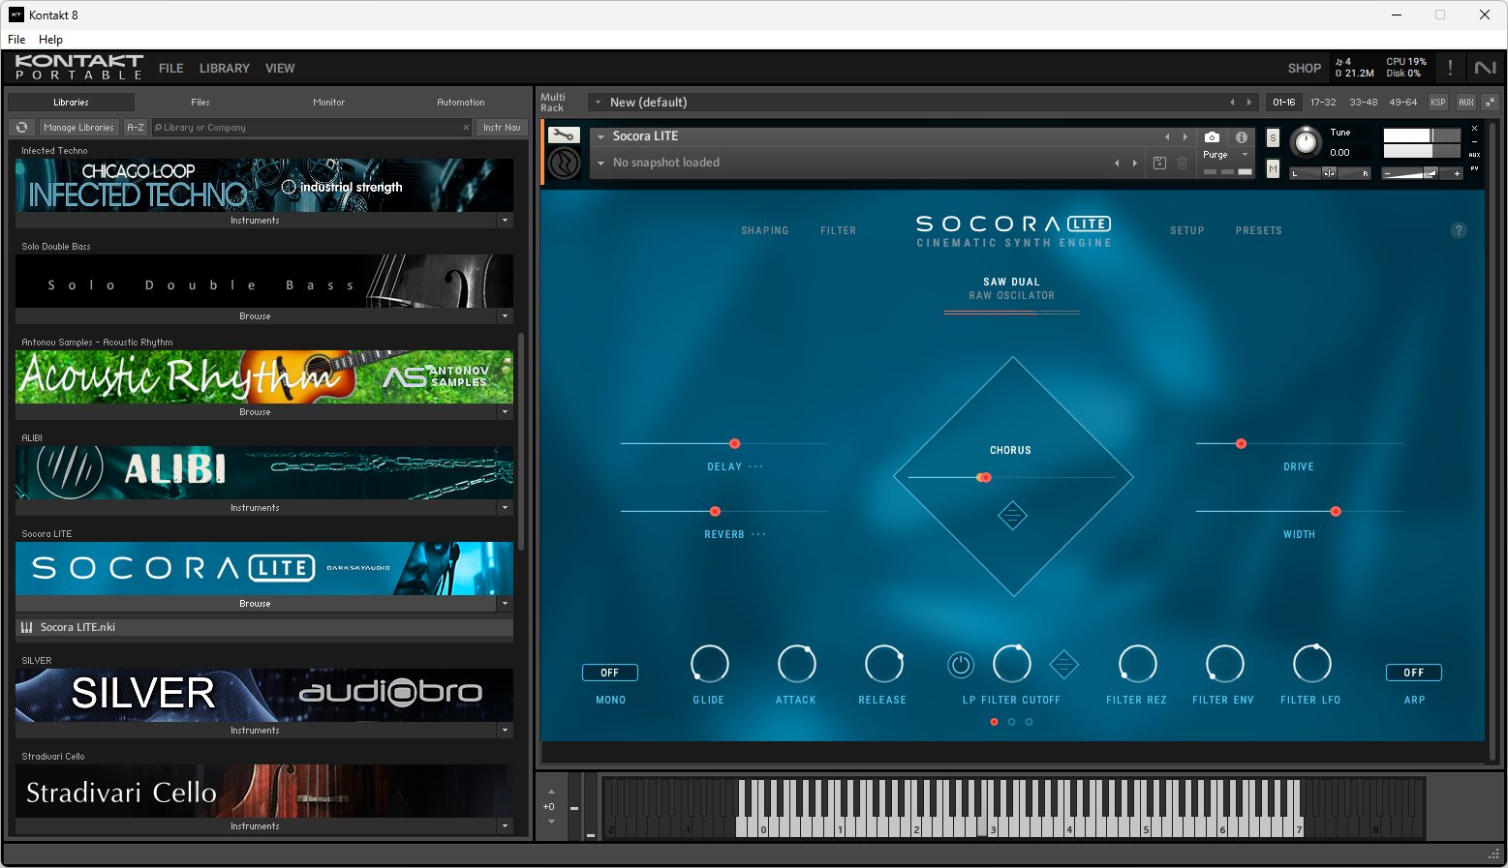
Task: Toggle the LP filter power button
Action: pos(960,665)
